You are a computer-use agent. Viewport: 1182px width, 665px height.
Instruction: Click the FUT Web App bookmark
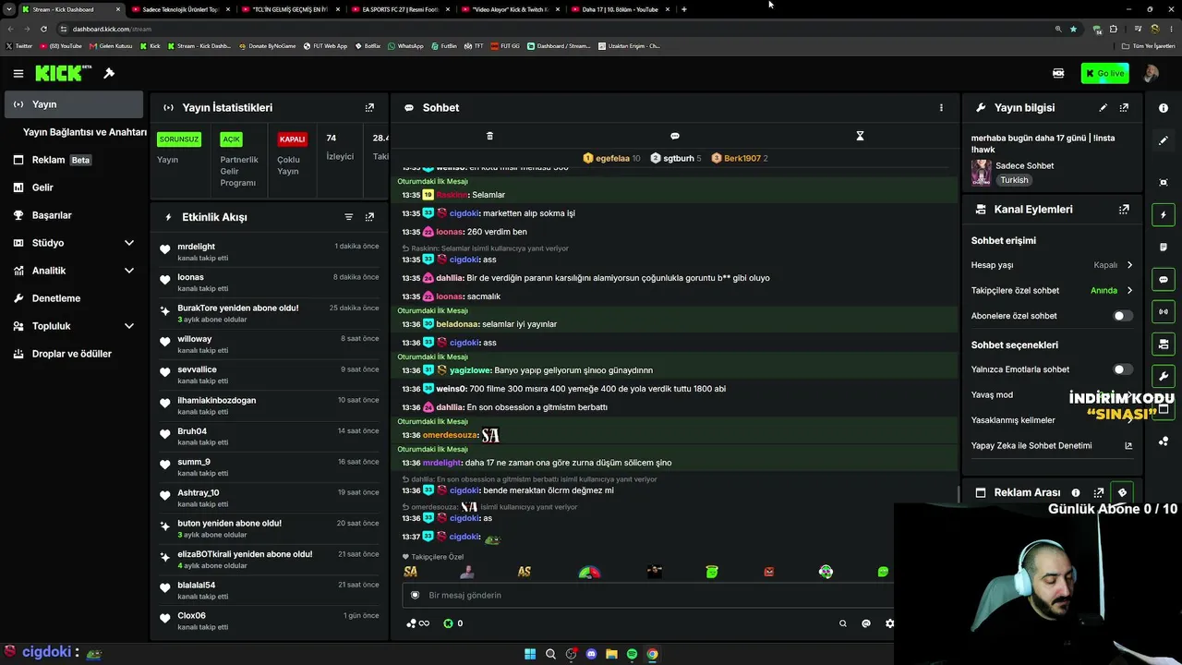click(325, 45)
